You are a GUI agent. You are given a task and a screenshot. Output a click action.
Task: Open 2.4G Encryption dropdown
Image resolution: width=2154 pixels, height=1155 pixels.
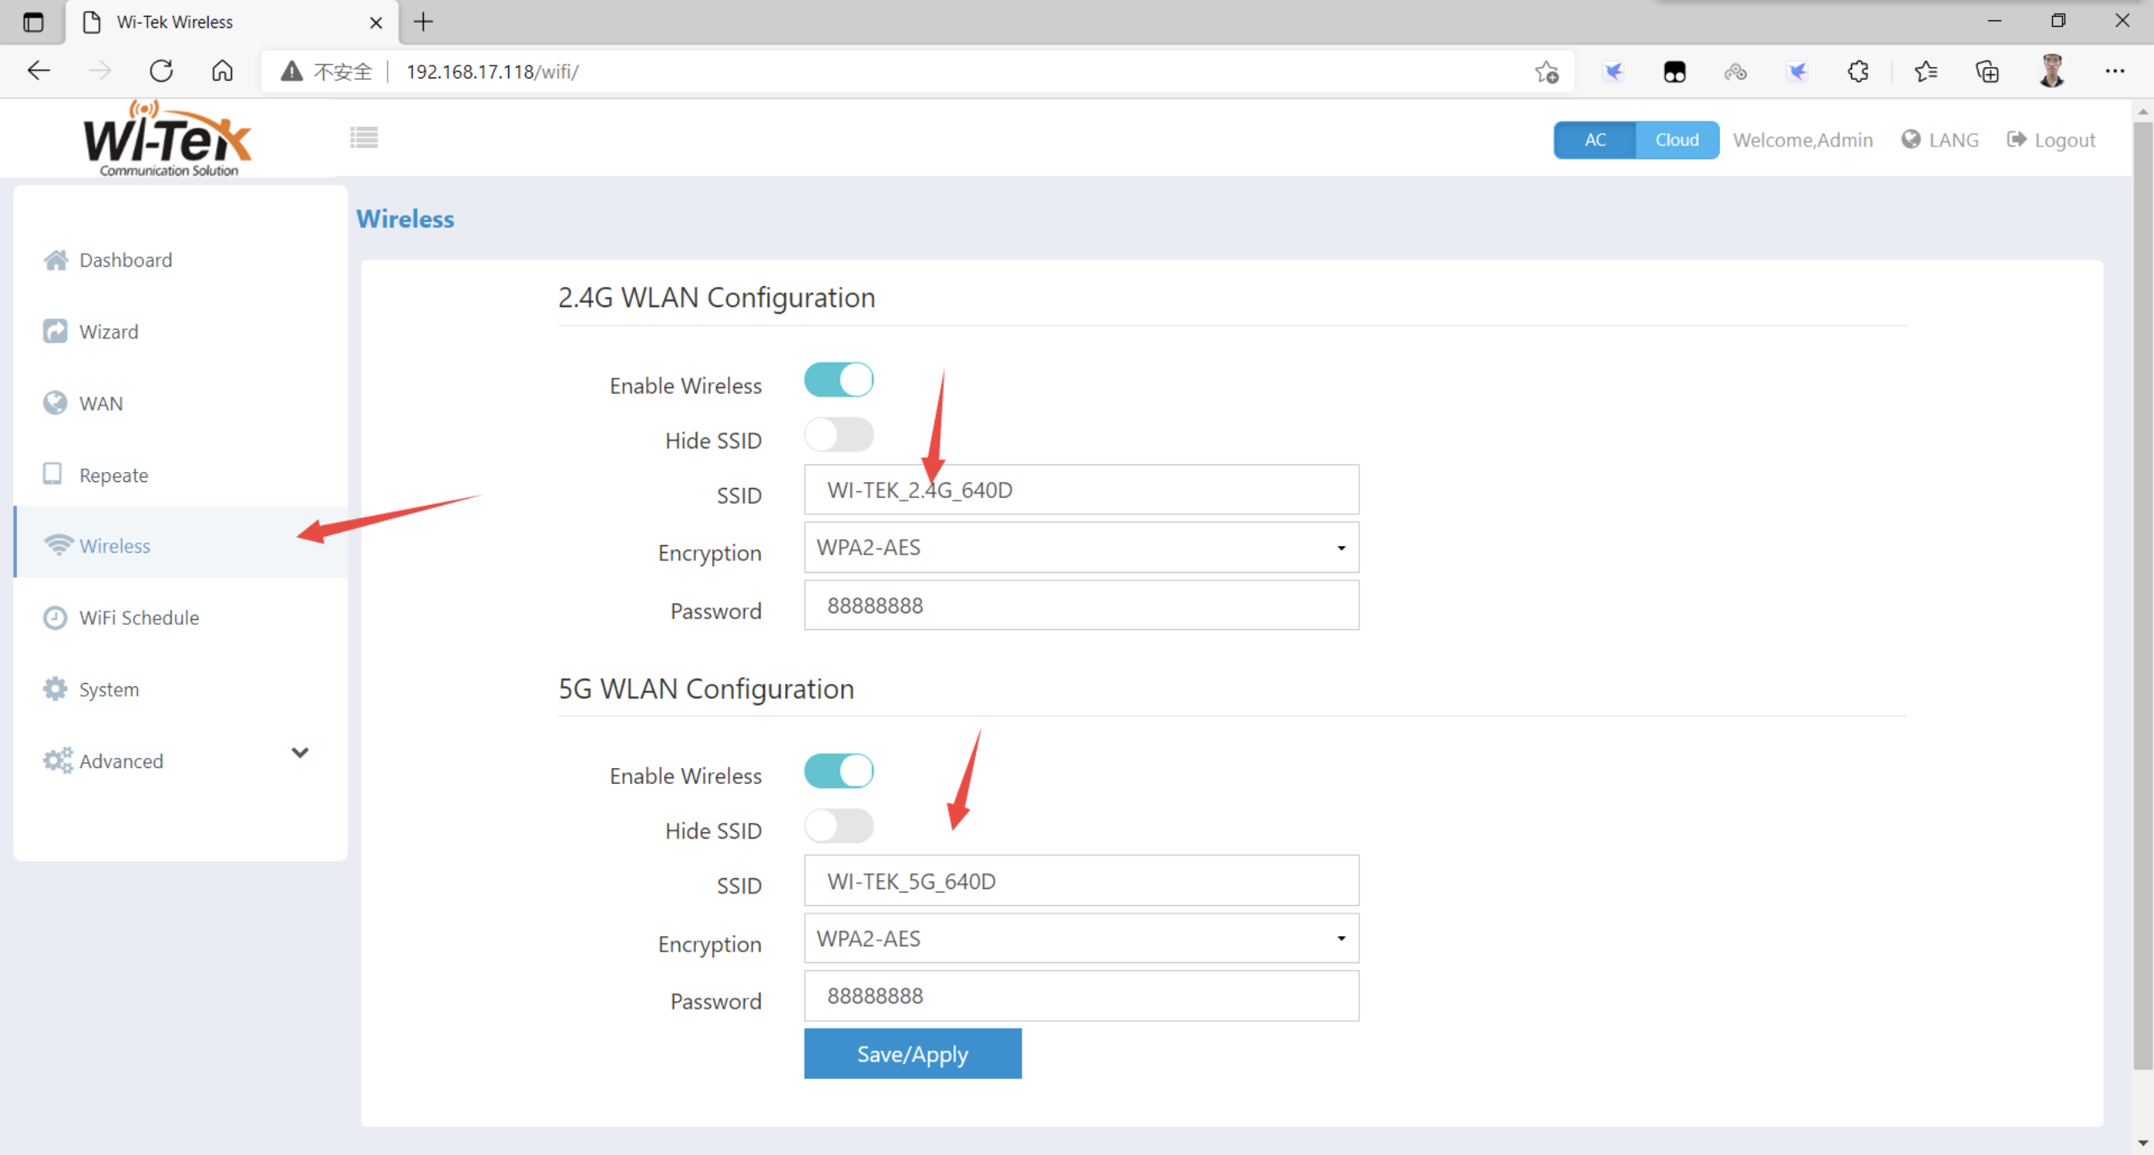point(1080,548)
